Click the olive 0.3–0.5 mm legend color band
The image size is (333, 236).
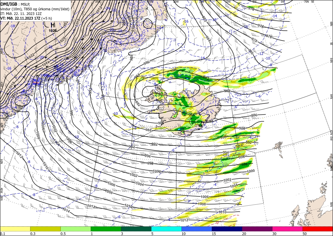pos(45,229)
